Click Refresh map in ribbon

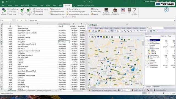[38, 12]
